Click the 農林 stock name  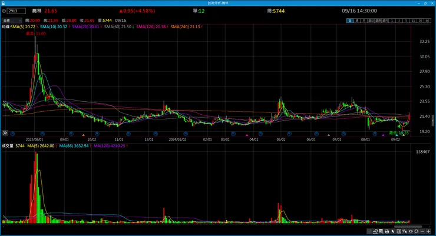click(37, 11)
